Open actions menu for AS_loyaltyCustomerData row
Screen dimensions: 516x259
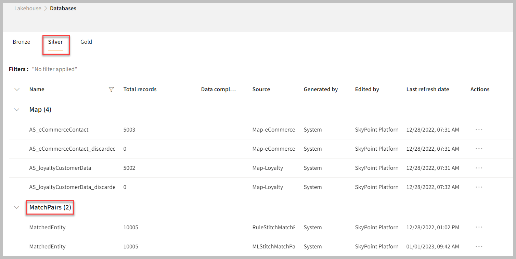tap(479, 168)
